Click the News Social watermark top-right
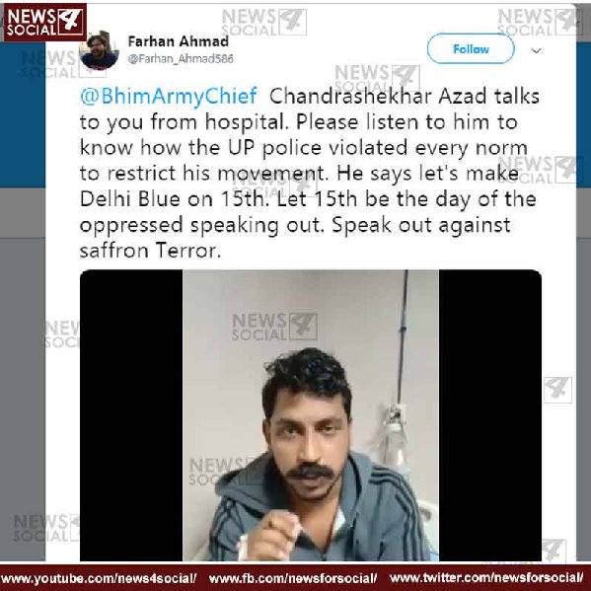 540,22
